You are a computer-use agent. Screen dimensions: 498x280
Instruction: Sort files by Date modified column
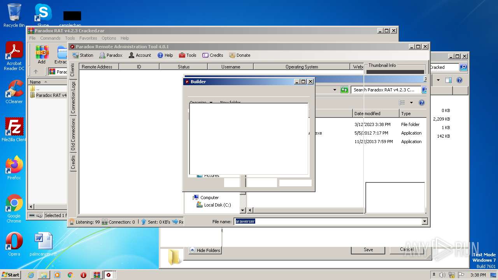point(376,114)
